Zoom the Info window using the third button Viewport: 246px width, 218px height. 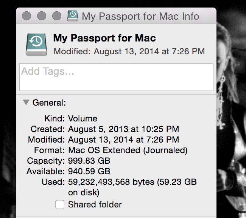pos(57,16)
